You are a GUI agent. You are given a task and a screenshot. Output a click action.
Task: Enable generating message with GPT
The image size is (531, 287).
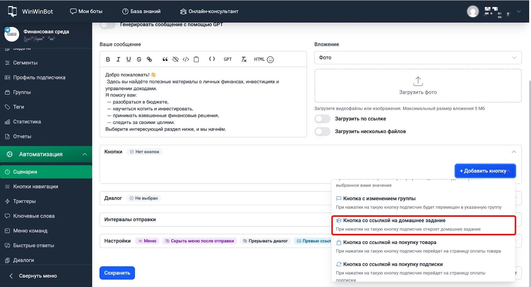point(108,25)
